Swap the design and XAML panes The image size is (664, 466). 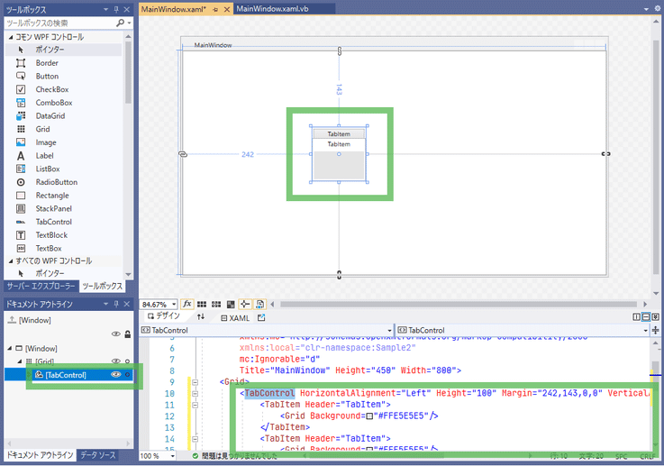[x=201, y=317]
